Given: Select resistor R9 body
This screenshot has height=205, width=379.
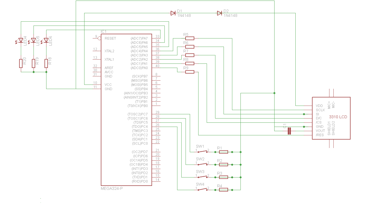Looking at the screenshot, I should [190, 72].
